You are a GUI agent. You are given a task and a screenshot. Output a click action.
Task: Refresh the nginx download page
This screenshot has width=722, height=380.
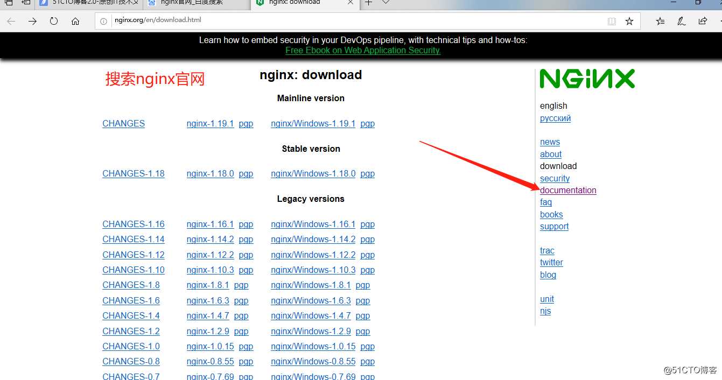click(54, 21)
